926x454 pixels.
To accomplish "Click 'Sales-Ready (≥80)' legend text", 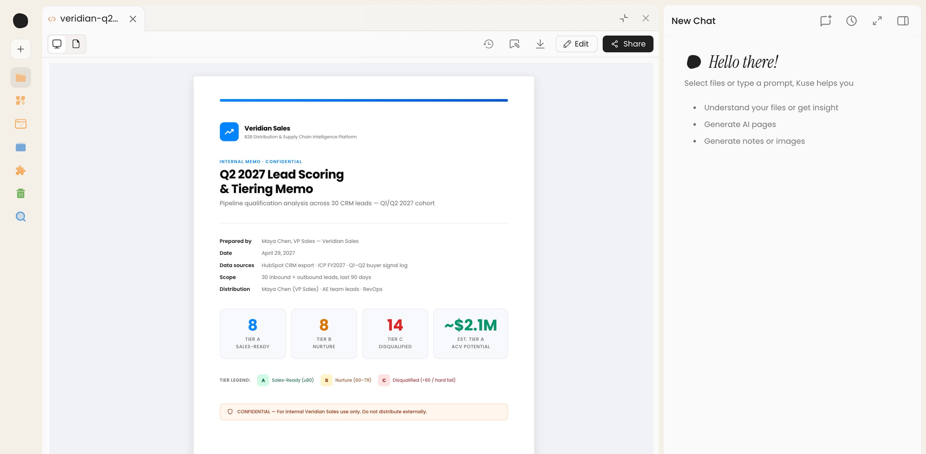I will tap(293, 380).
